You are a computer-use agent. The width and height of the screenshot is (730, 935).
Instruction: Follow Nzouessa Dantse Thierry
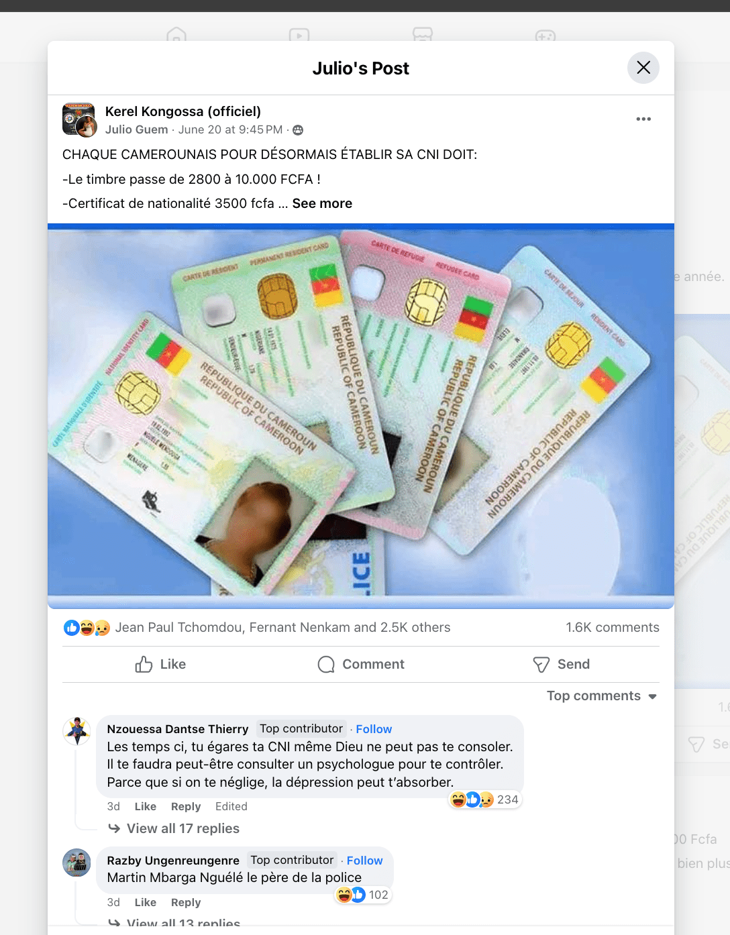374,729
